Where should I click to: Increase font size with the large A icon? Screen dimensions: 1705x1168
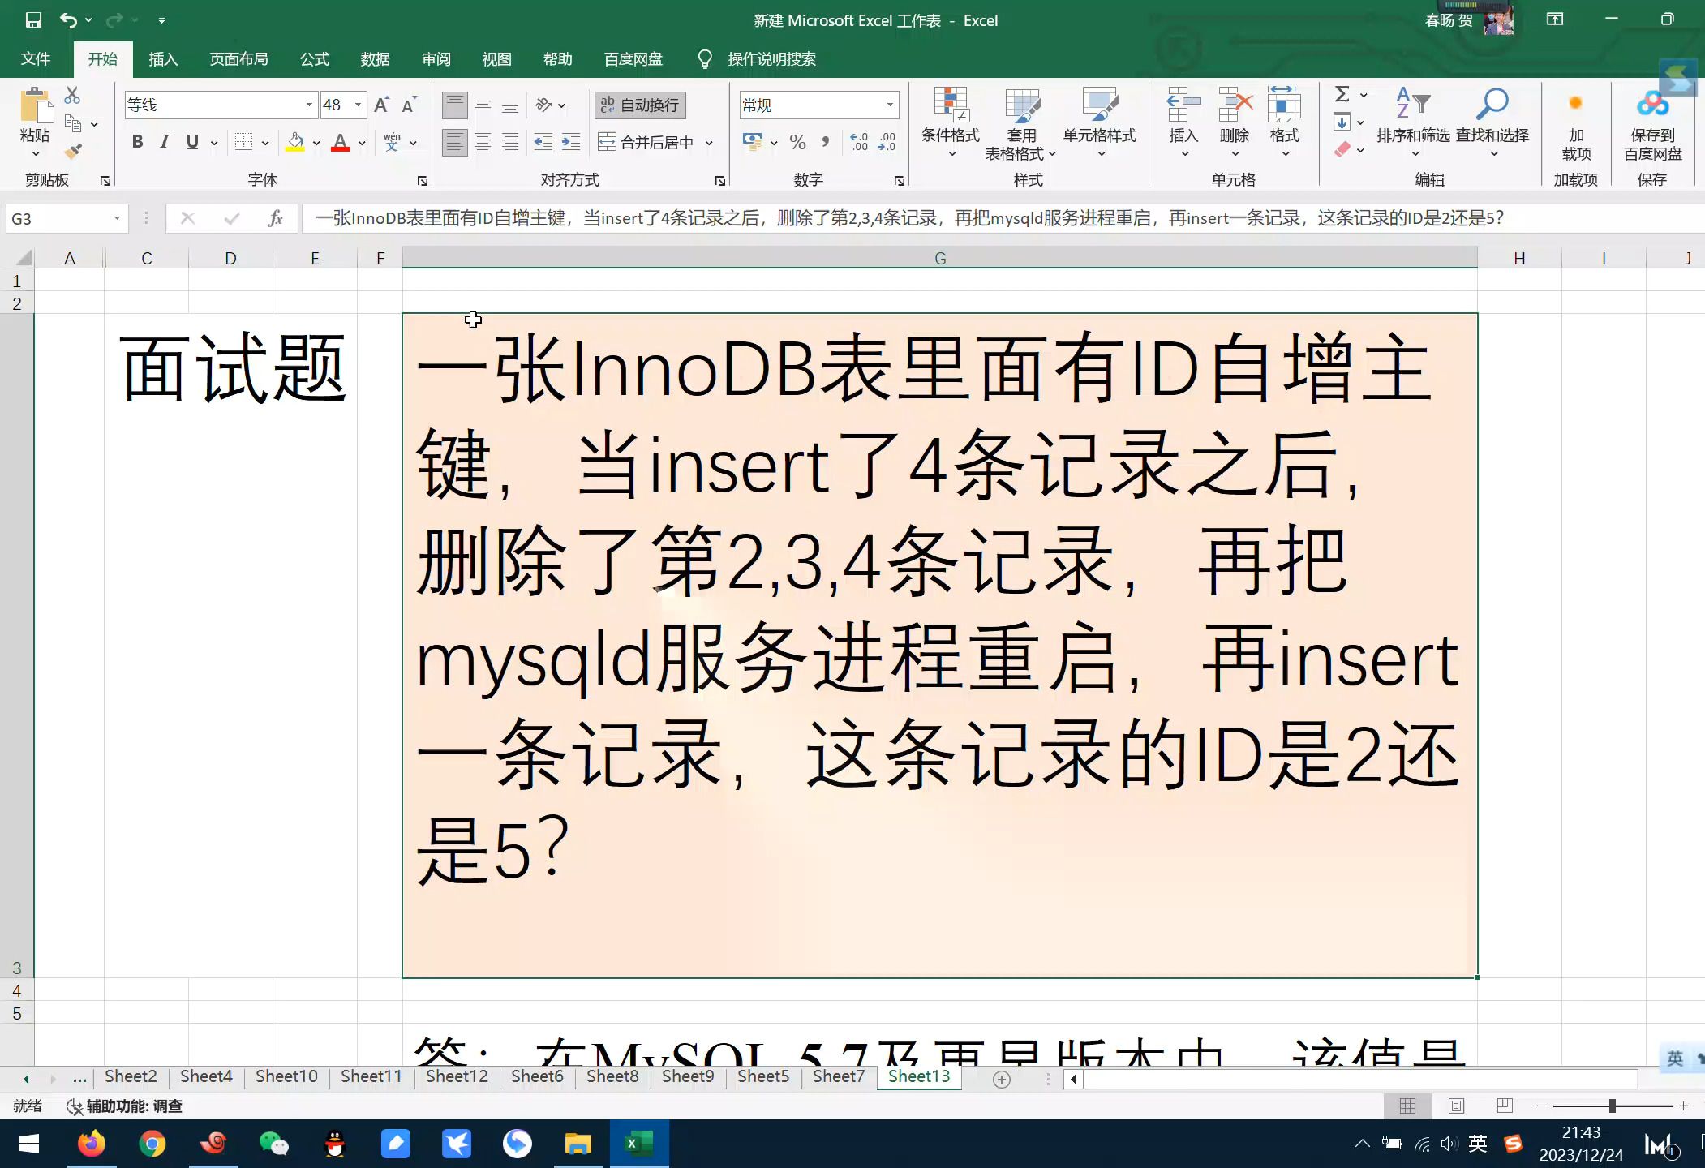click(x=381, y=105)
